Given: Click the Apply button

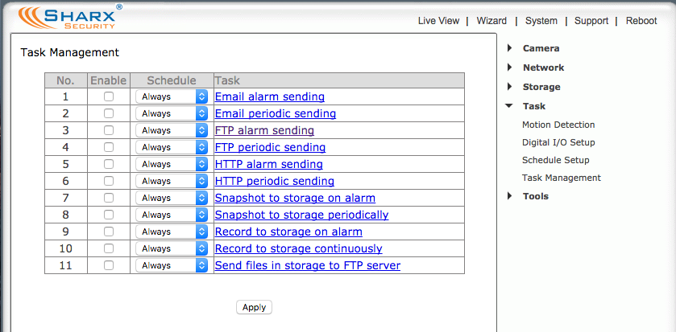Looking at the screenshot, I should tap(254, 307).
